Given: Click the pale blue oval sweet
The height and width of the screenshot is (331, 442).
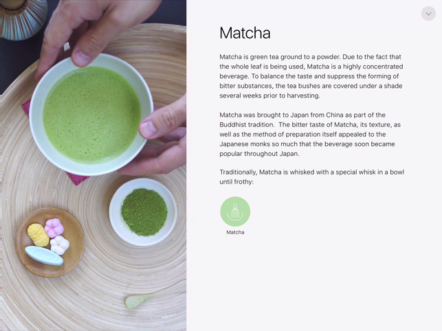Looking at the screenshot, I should [x=44, y=255].
